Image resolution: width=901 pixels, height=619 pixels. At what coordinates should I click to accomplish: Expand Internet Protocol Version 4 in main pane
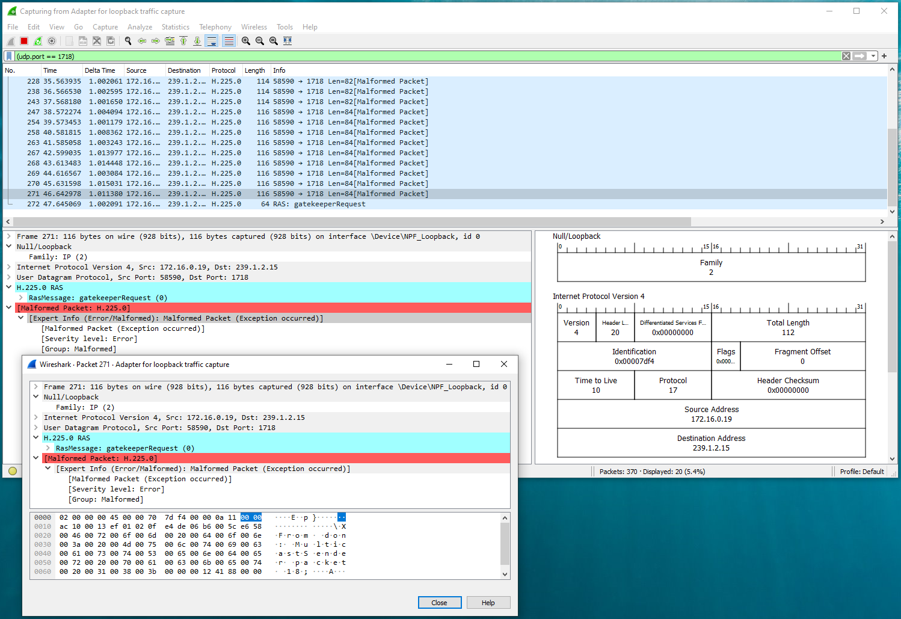tap(9, 267)
